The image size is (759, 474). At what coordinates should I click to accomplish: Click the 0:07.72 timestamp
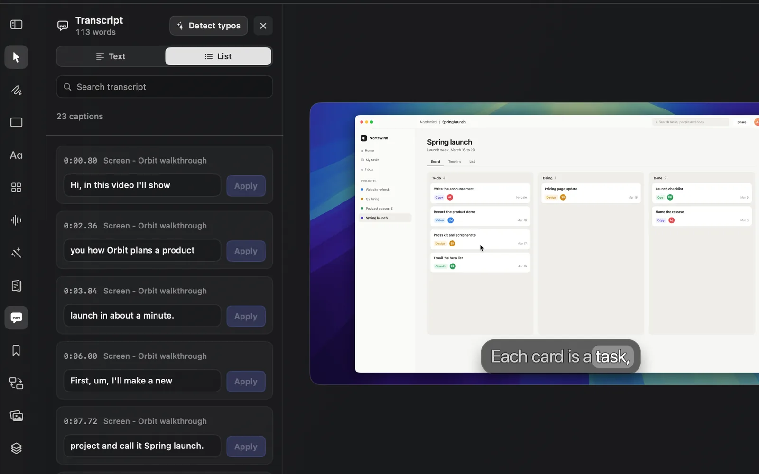[81, 421]
